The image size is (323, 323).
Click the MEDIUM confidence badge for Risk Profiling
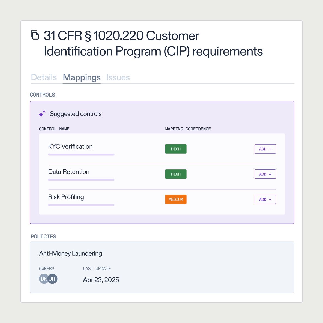tap(176, 199)
